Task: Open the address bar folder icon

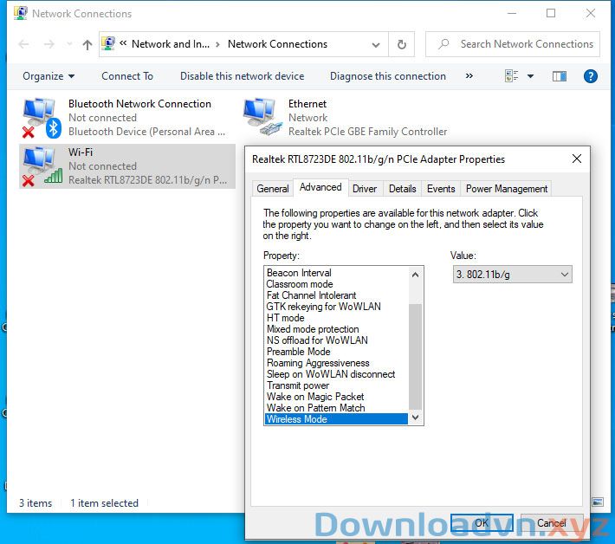Action: 108,44
